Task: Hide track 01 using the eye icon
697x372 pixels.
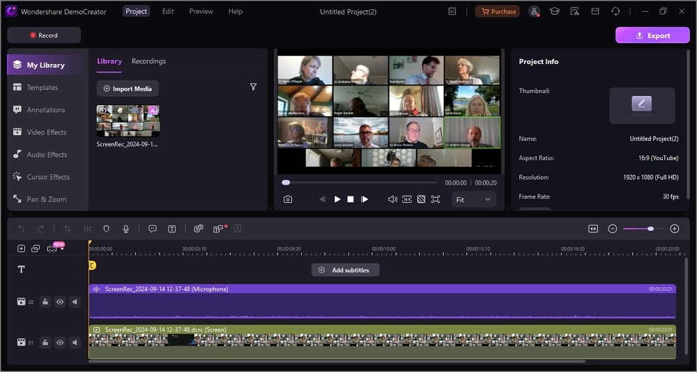Action: point(60,342)
